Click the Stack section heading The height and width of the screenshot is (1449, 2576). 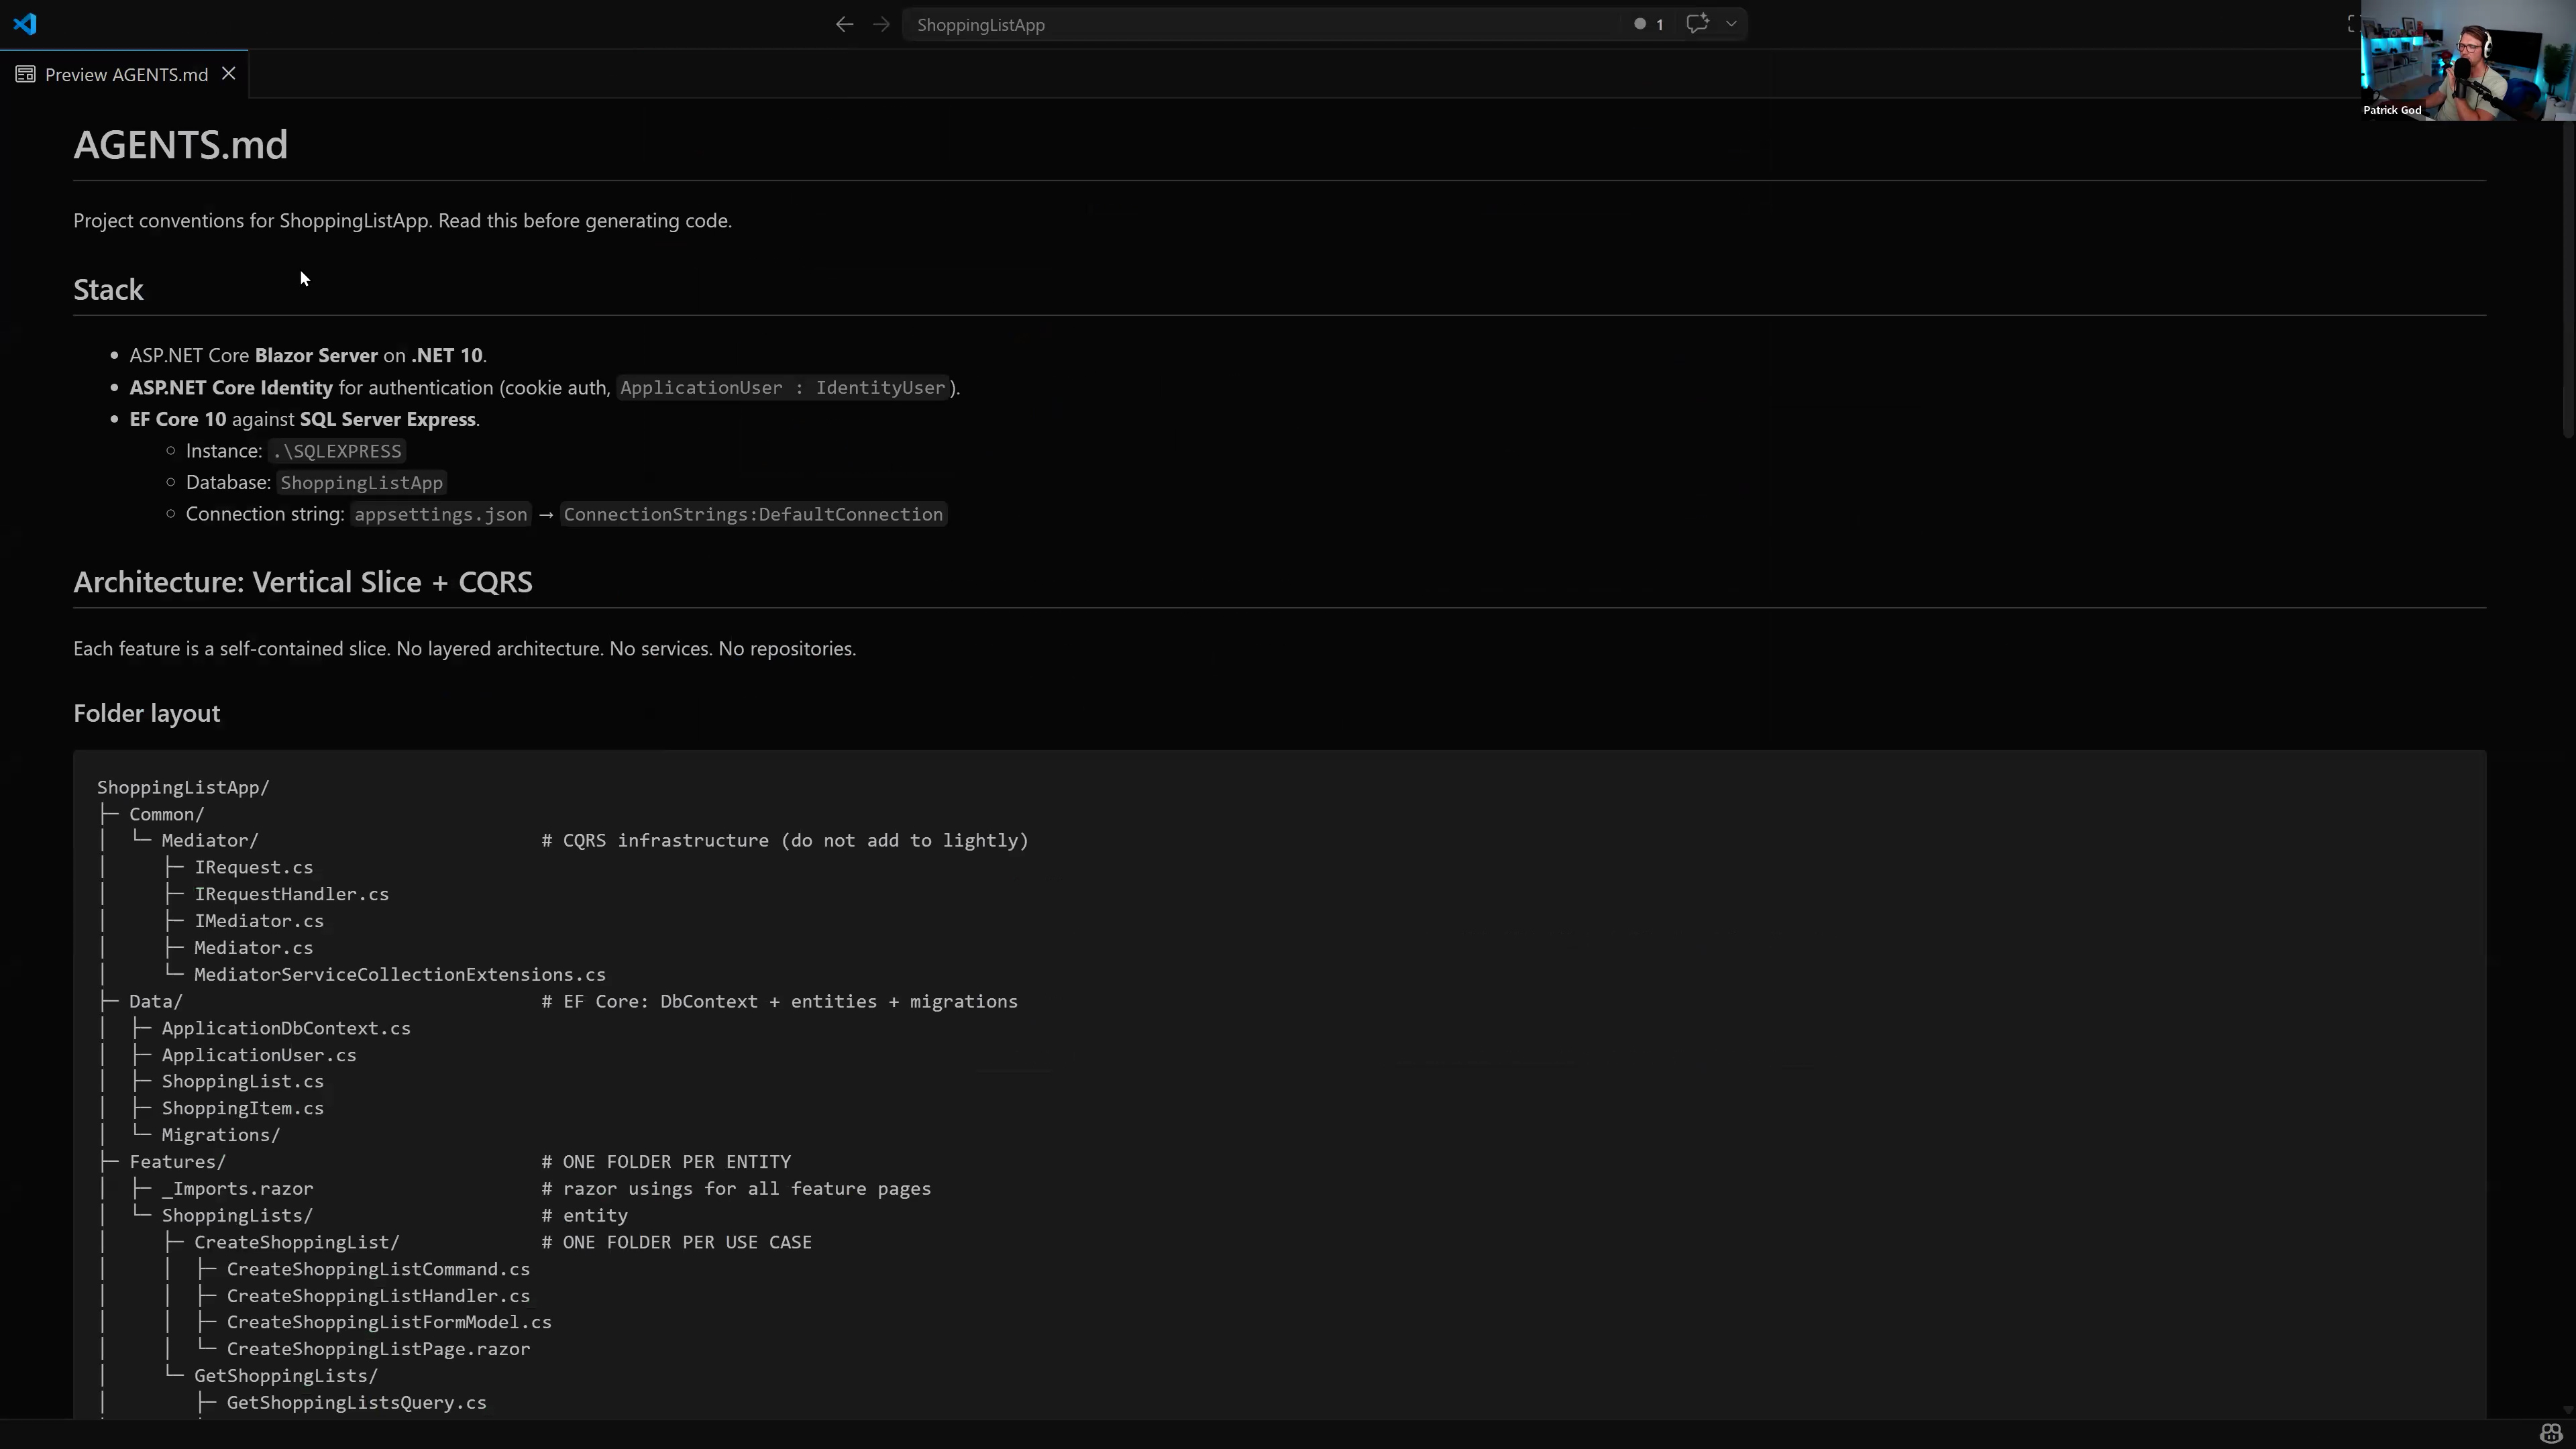tap(108, 289)
